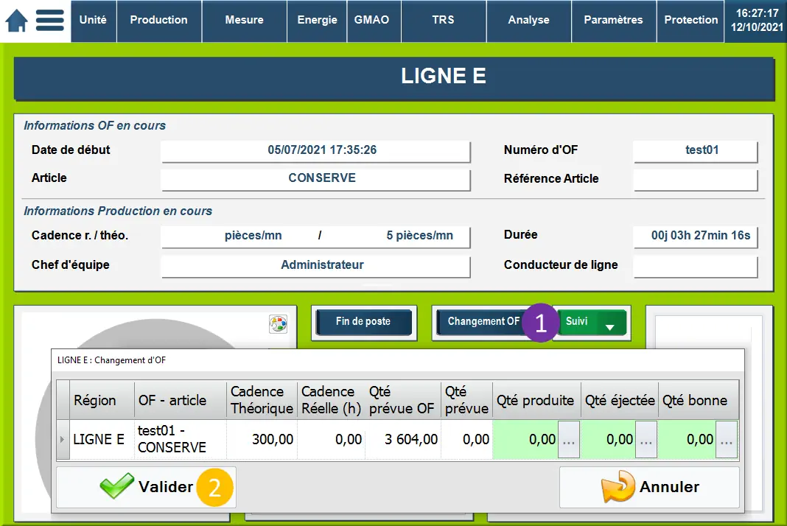Open the GMAO menu
The height and width of the screenshot is (526, 787).
click(372, 21)
